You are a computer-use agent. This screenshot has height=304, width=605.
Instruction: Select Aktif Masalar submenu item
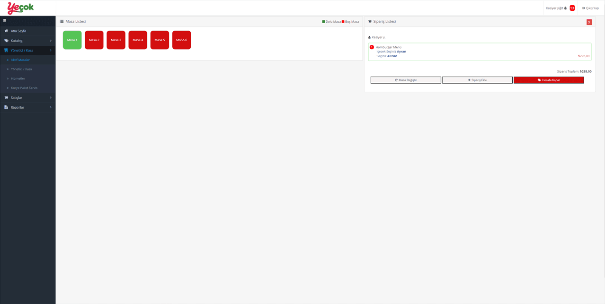27,60
